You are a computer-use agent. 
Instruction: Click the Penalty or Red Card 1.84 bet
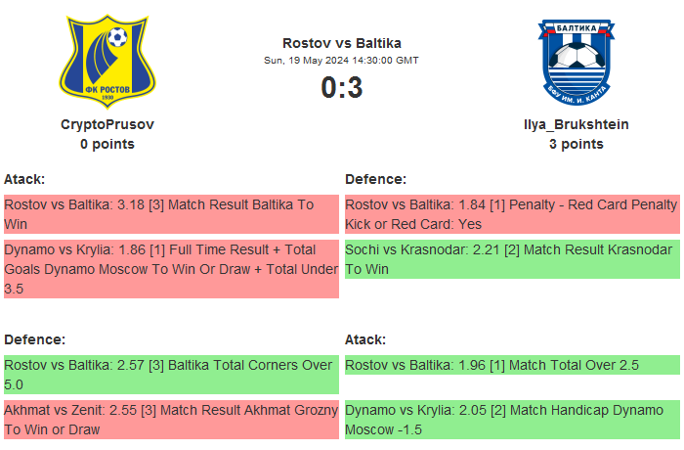511,214
